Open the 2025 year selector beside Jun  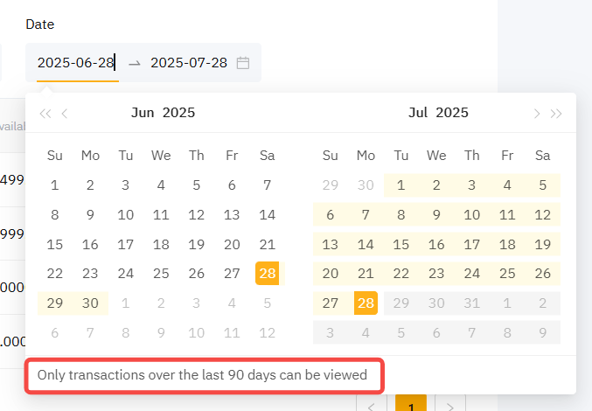click(x=179, y=112)
